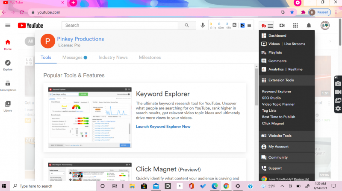The image size is (342, 191).
Task: Open the Pinkey Productions channel link
Action: coord(80,39)
